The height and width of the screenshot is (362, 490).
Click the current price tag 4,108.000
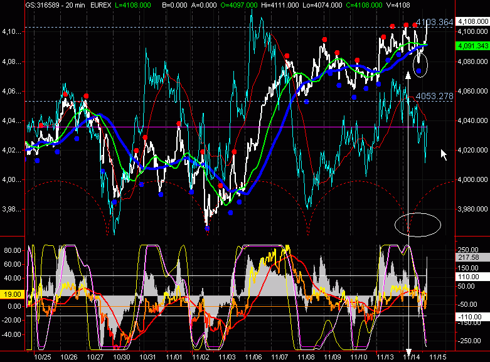coord(473,21)
